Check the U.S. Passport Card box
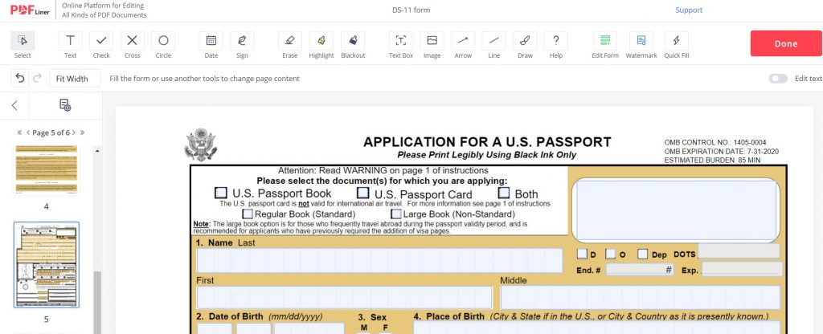 coord(362,193)
